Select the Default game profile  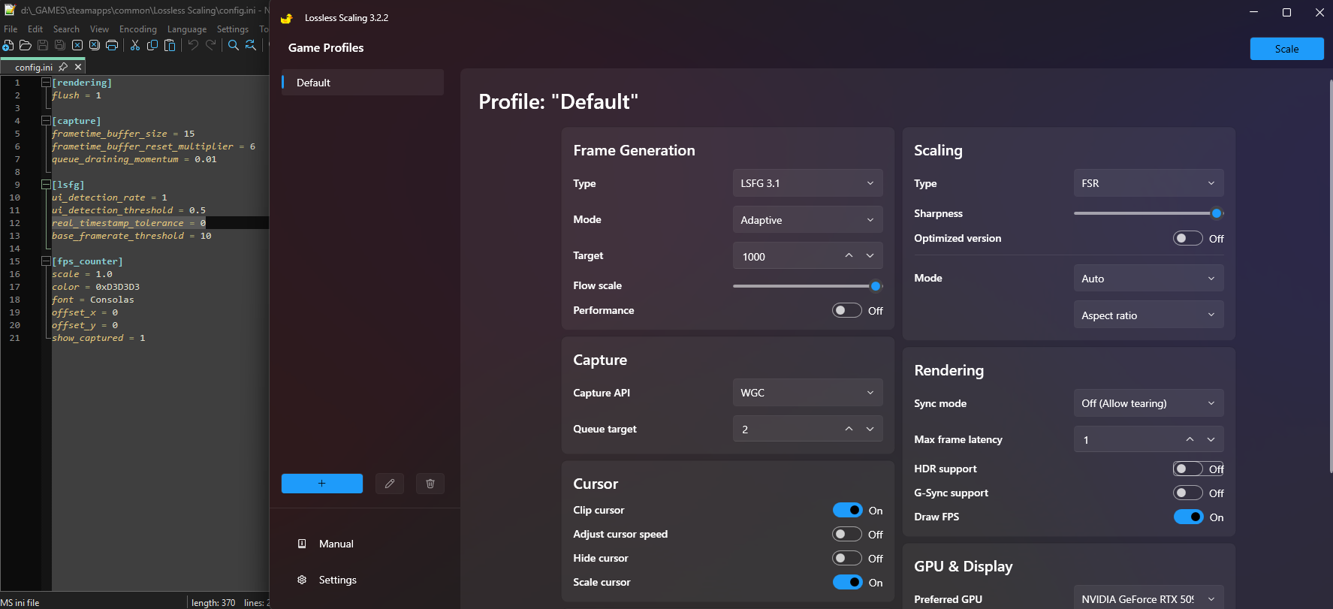pos(363,83)
